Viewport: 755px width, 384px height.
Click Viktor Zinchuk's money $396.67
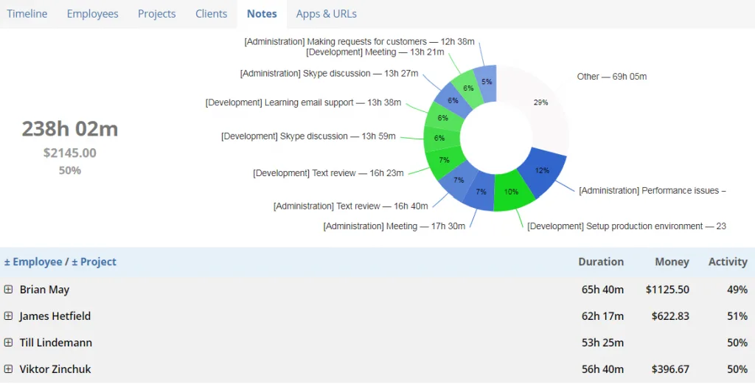point(670,369)
